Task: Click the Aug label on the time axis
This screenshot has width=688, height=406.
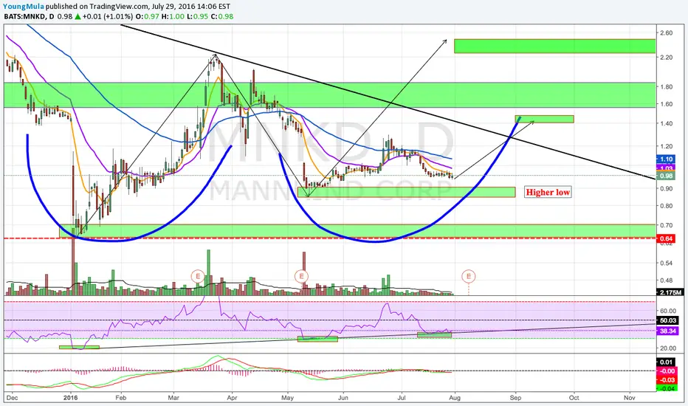Action: click(455, 398)
